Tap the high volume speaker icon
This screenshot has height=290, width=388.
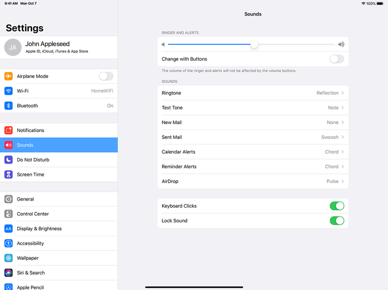341,44
